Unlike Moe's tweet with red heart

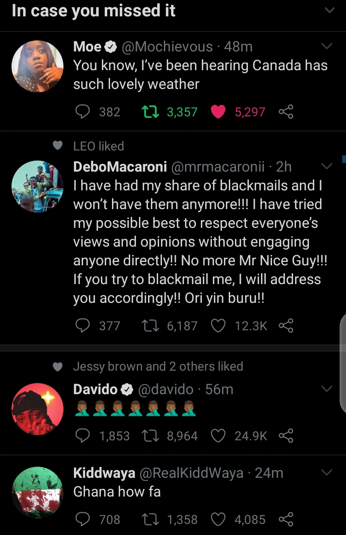(x=218, y=112)
